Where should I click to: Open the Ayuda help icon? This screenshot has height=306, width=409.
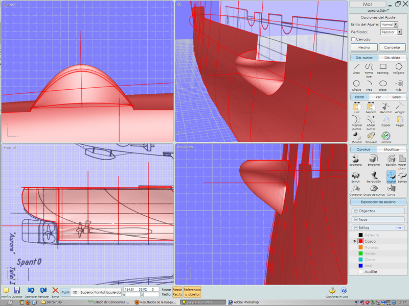(x=344, y=292)
